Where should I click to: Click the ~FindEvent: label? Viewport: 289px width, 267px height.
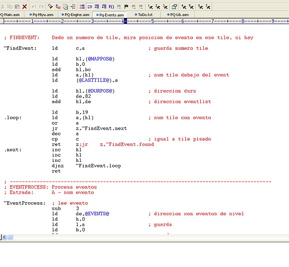point(20,48)
